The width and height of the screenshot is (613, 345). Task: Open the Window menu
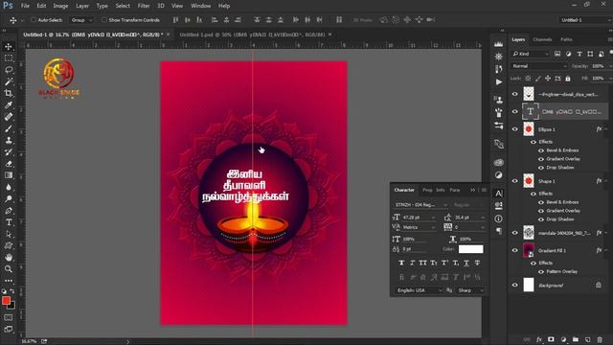click(x=200, y=6)
